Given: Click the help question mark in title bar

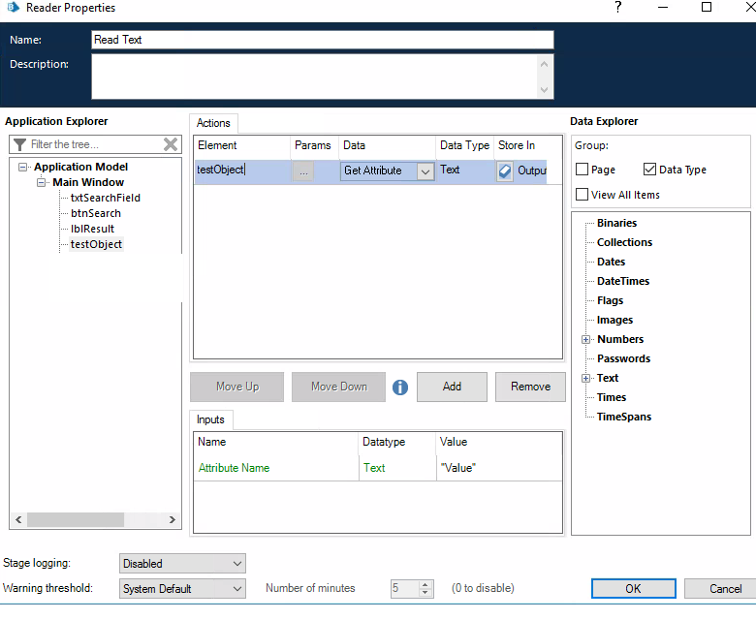Looking at the screenshot, I should pos(618,8).
